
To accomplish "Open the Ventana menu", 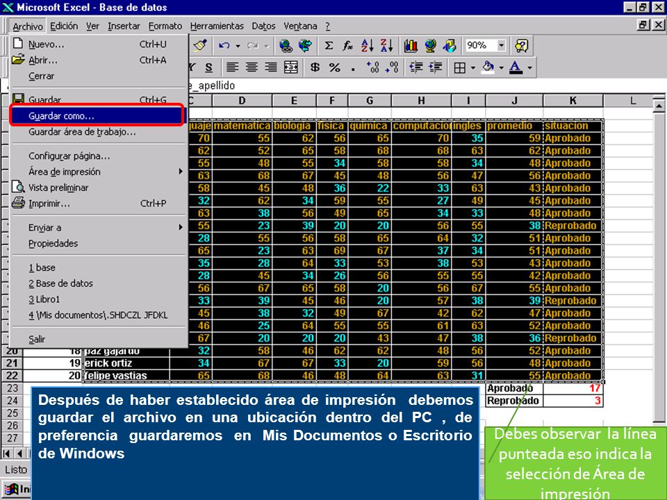I will (300, 26).
